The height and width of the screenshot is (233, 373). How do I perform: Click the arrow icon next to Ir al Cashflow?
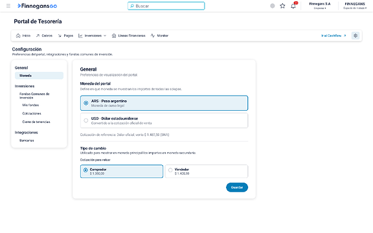(345, 36)
